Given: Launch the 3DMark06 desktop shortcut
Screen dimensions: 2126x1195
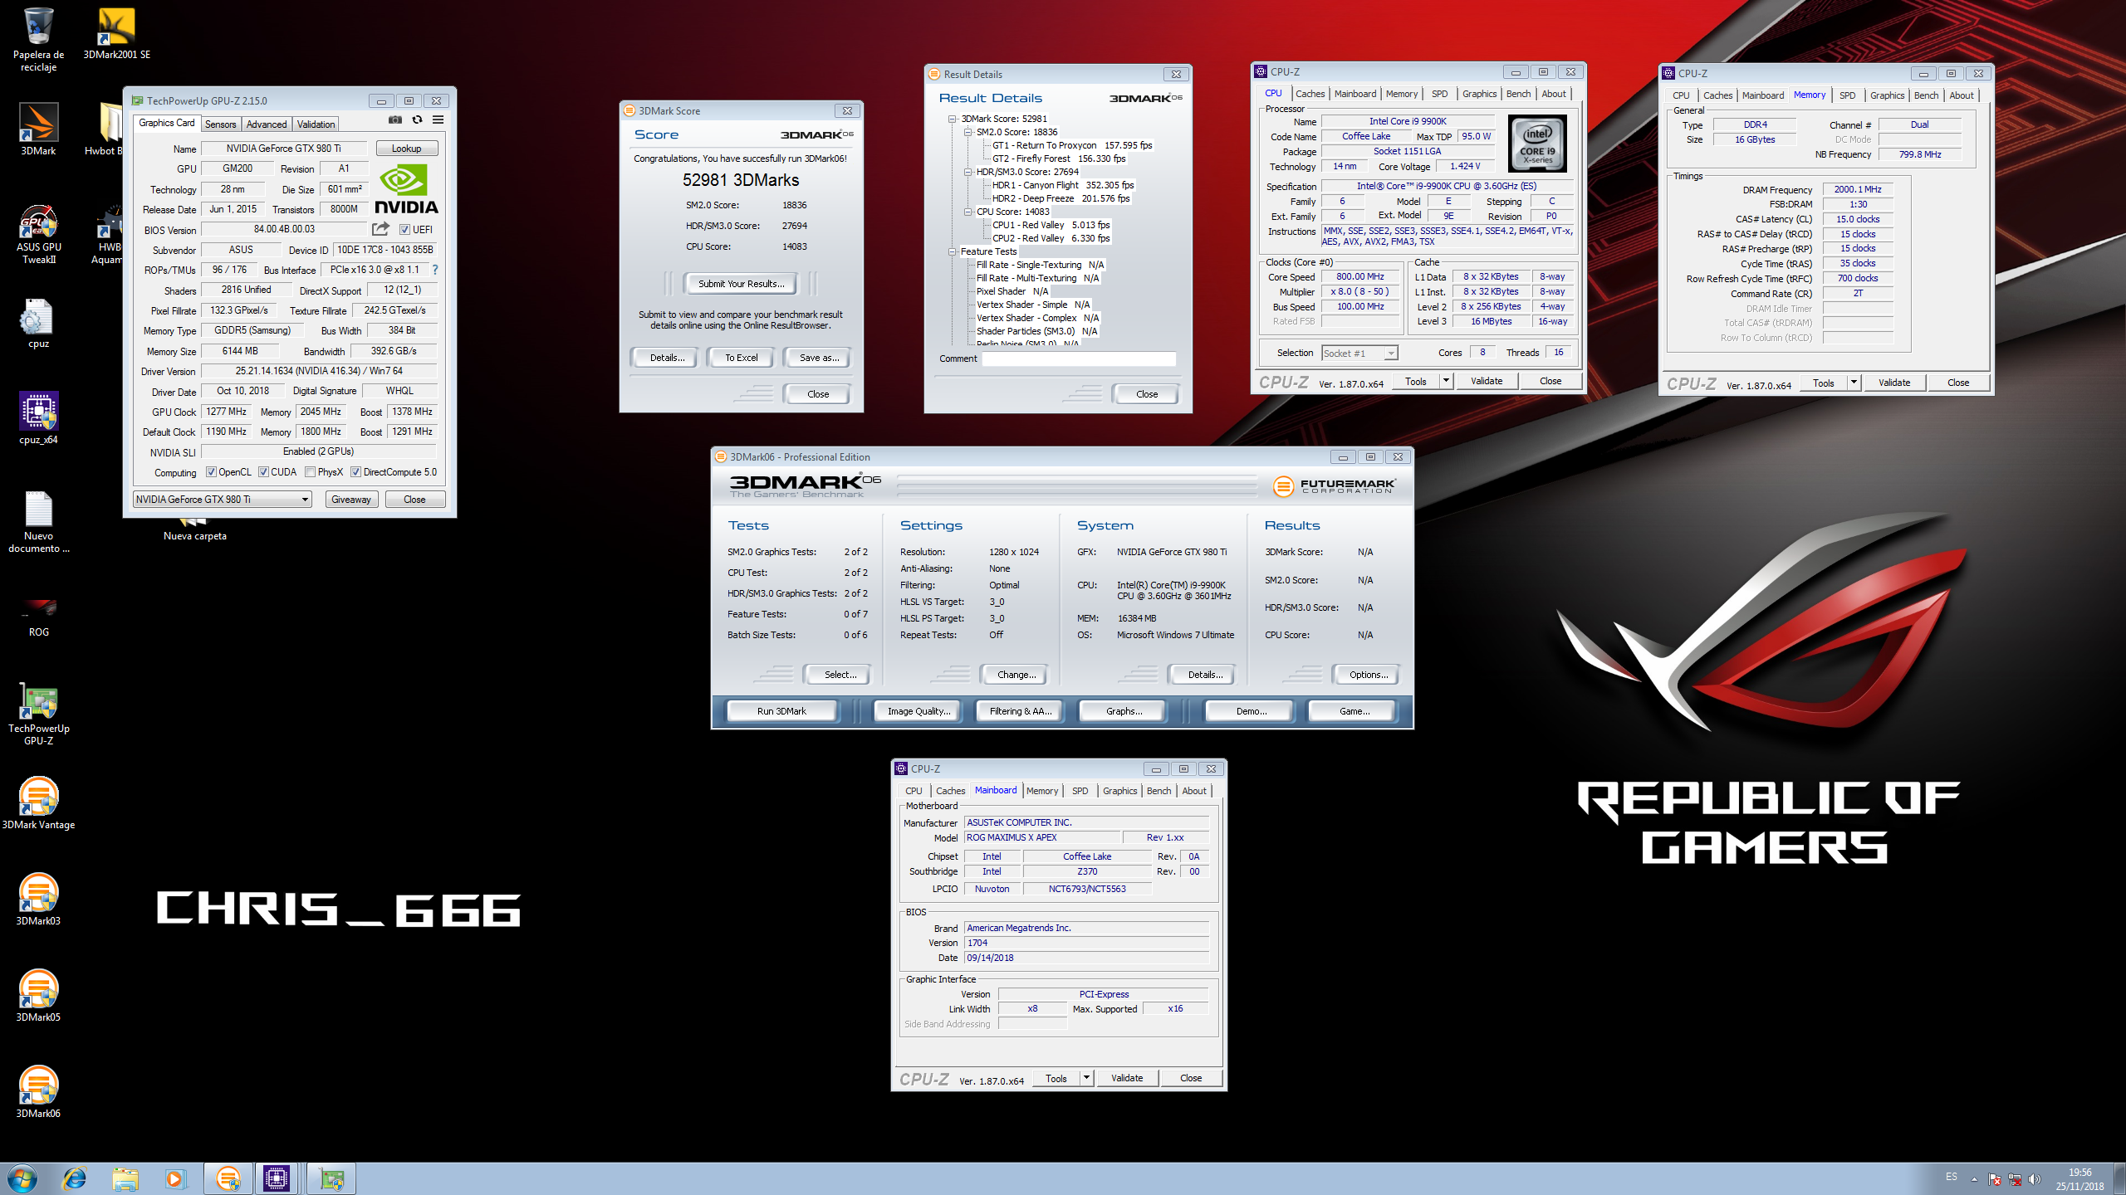Looking at the screenshot, I should pos(38,1092).
